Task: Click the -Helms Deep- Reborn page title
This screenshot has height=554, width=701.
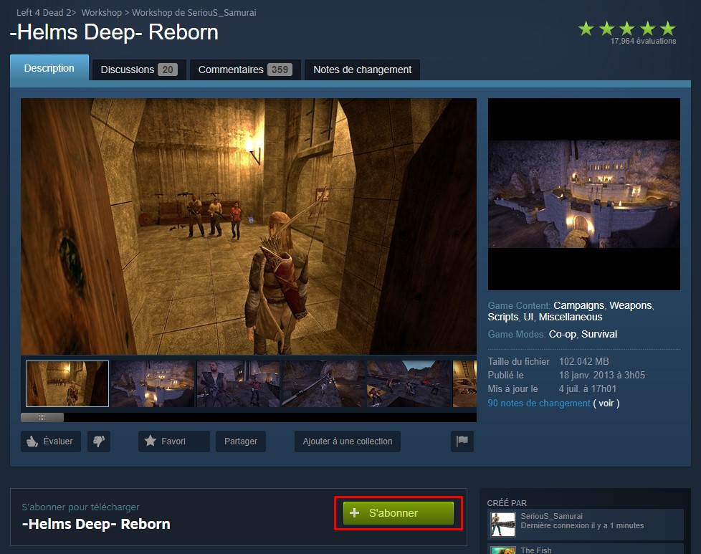Action: point(114,32)
